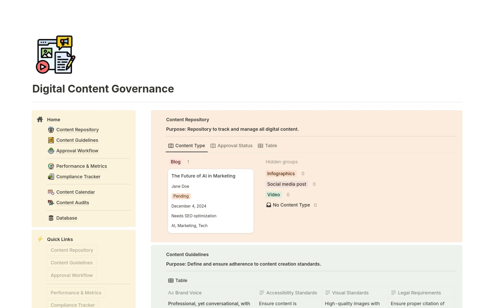
Task: Click the Content Calendar icon
Action: click(51, 192)
